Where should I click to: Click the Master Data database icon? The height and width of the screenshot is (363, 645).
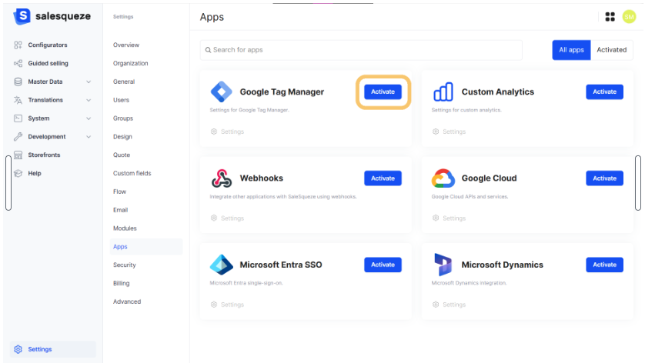[18, 82]
